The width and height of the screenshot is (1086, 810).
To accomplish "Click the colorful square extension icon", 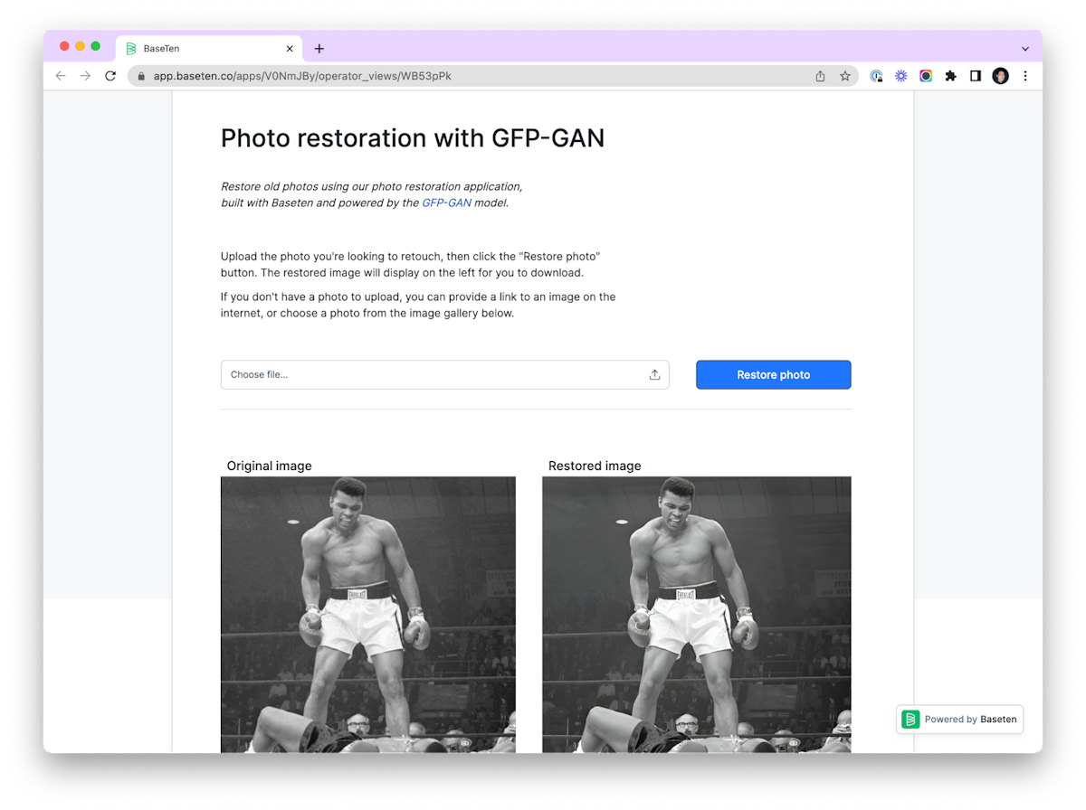I will [926, 76].
